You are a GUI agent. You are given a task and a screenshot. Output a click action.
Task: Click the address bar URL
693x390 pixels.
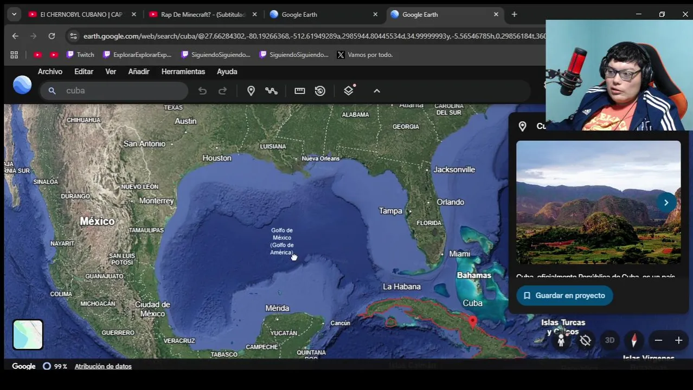pos(315,36)
